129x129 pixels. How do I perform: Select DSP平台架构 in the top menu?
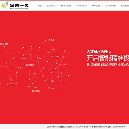[82, 6]
